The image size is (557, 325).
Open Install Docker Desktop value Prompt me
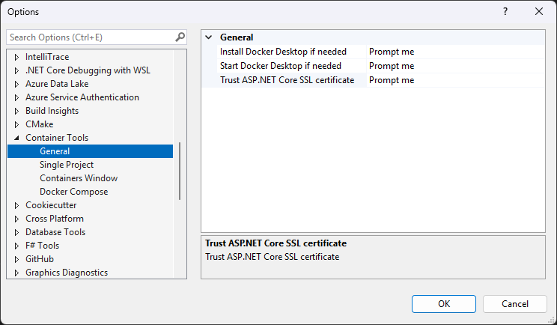tap(455, 52)
